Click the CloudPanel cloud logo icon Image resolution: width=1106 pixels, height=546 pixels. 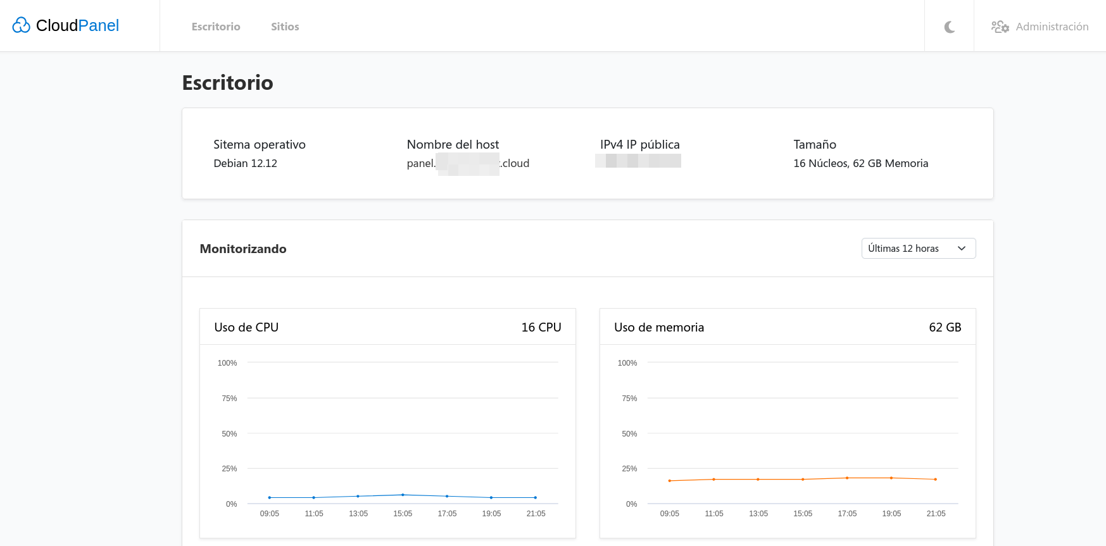tap(22, 25)
